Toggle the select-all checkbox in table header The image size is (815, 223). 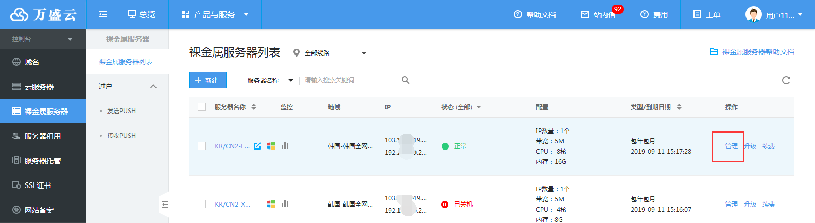202,107
